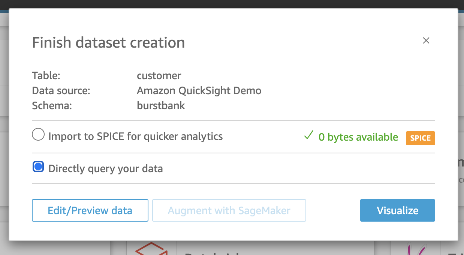Image resolution: width=464 pixels, height=255 pixels.
Task: Click the 'Schema:' field label
Action: pyautogui.click(x=52, y=105)
